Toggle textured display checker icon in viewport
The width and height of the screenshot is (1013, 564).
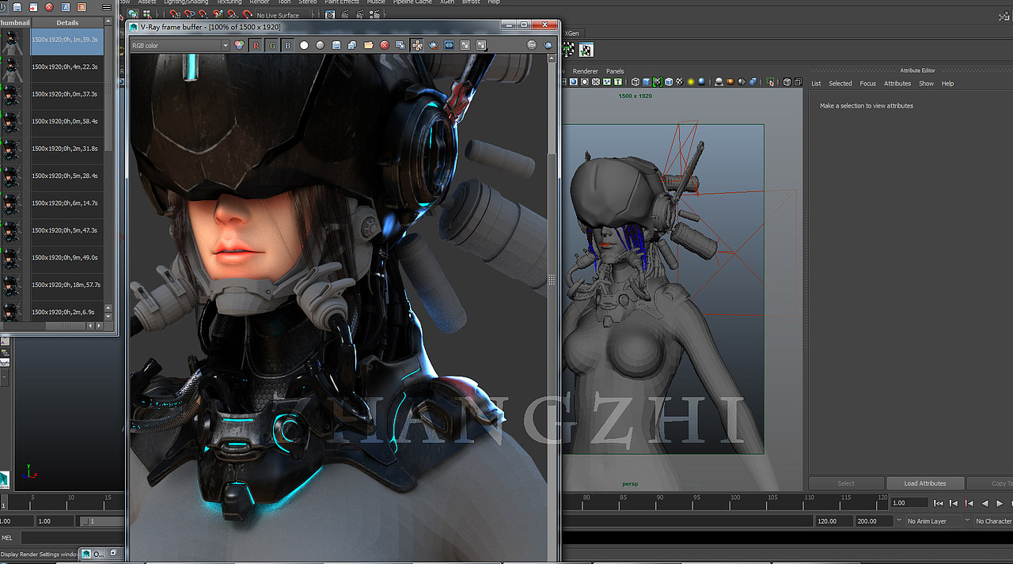680,81
